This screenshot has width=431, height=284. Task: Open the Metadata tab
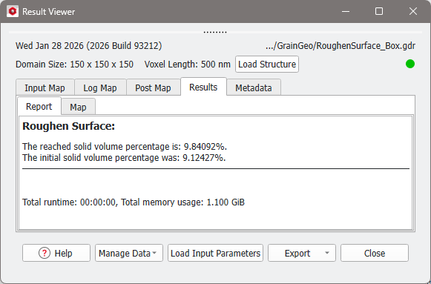coord(254,87)
